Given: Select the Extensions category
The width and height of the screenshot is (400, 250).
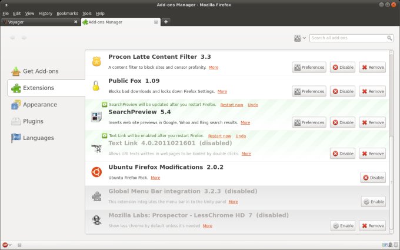Looking at the screenshot, I should click(46, 88).
